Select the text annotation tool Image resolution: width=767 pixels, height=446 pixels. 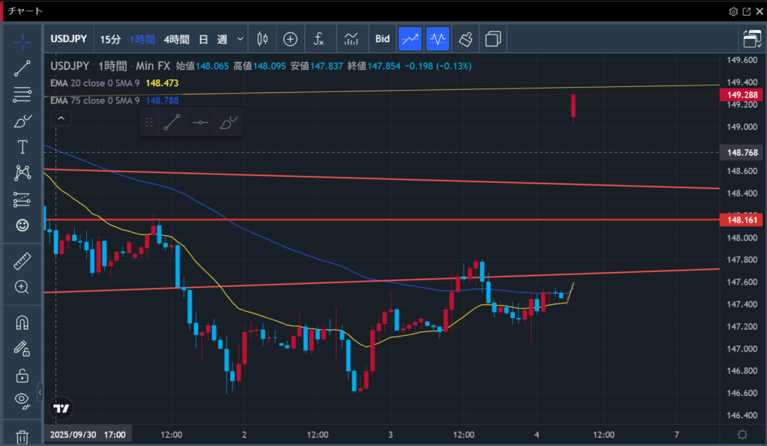click(22, 146)
